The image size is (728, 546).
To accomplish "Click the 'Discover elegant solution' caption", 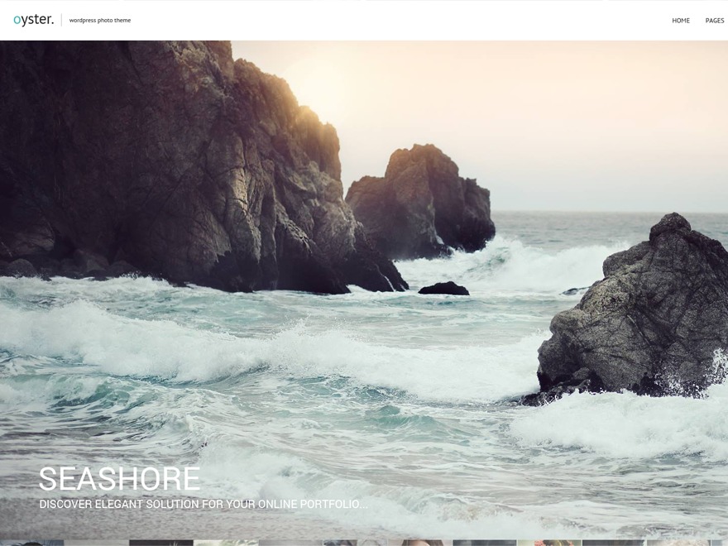I will pyautogui.click(x=204, y=504).
